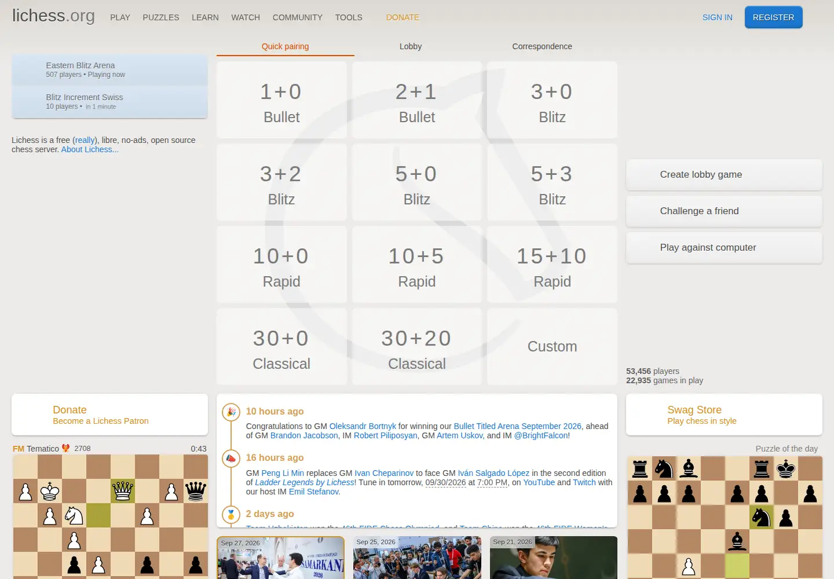Start a 5+0 Blitz game

[x=417, y=182]
